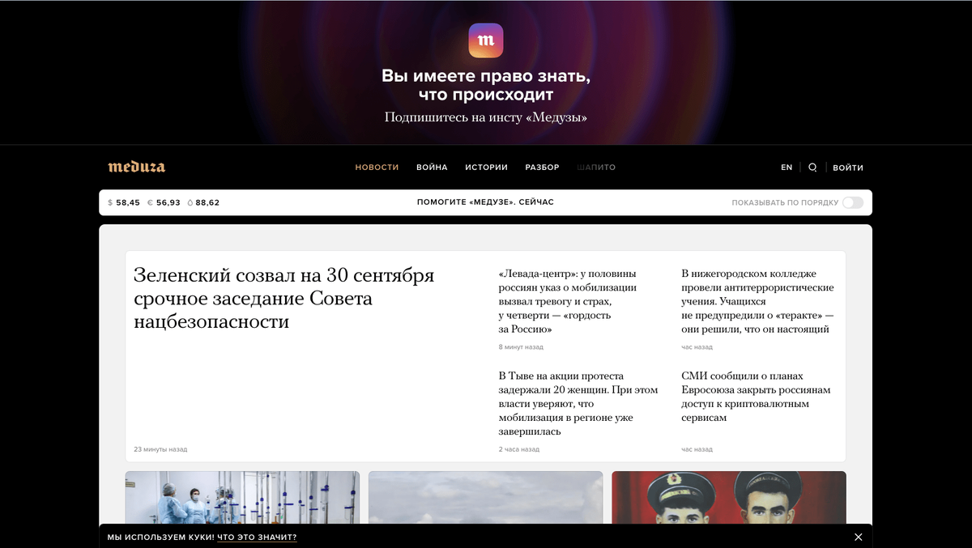Click 'Помогите «Медузе». Сейчас' link
This screenshot has width=972, height=548.
(x=485, y=202)
